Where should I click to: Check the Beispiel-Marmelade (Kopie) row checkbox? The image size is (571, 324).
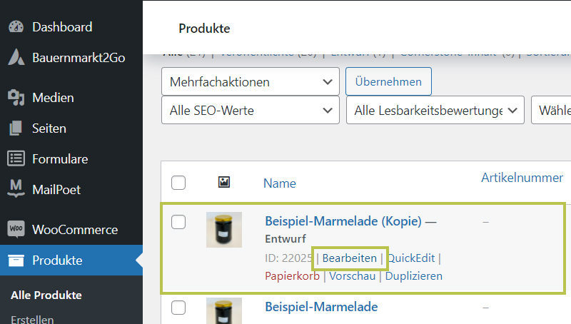point(178,222)
